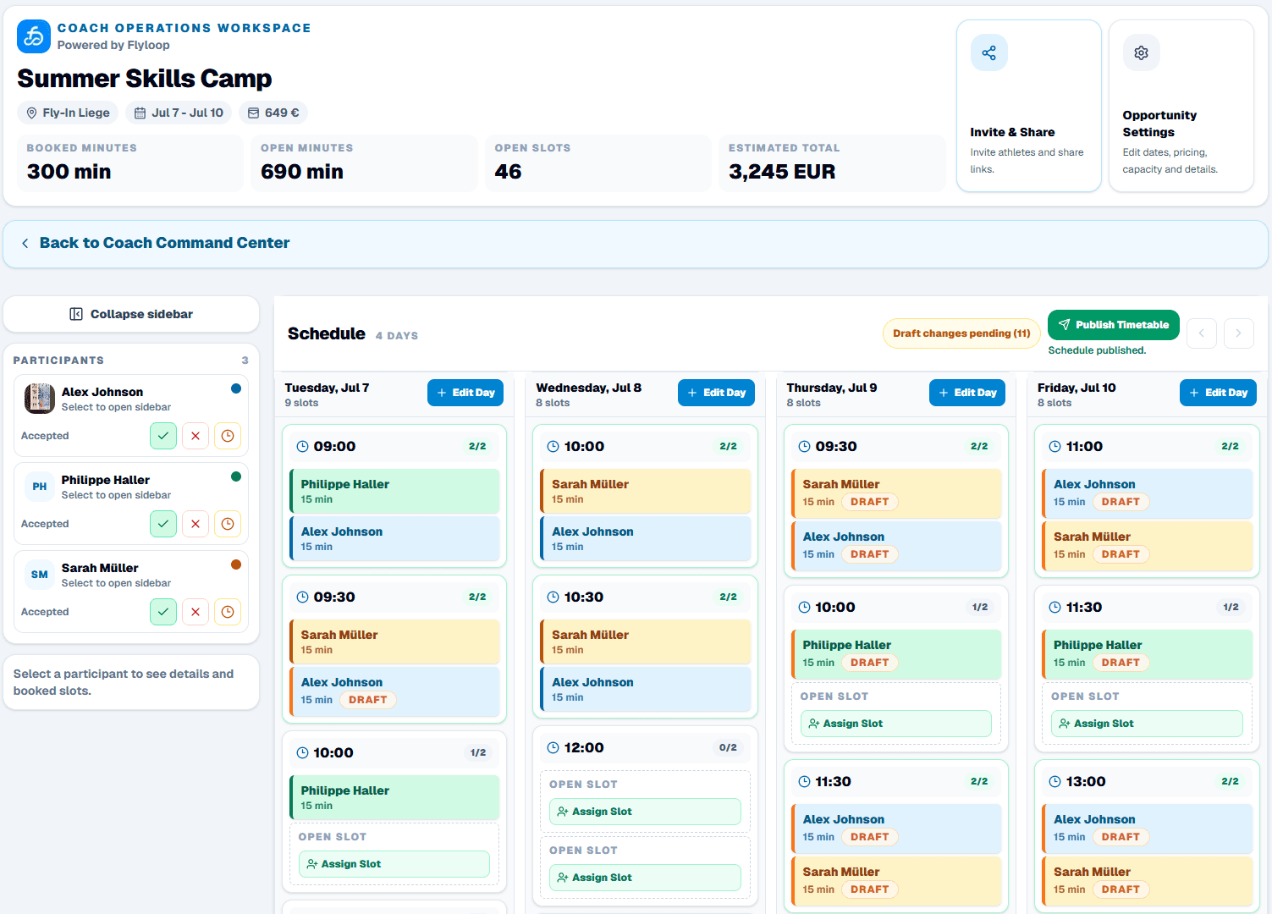Image resolution: width=1272 pixels, height=914 pixels.
Task: Assign Slot in Friday 11:30 open slot
Action: 1147,724
